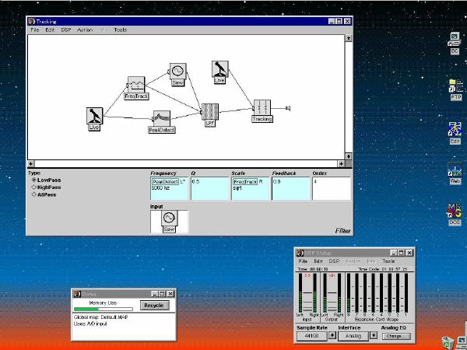
Task: Select the LowPass filter type
Action: pos(46,180)
